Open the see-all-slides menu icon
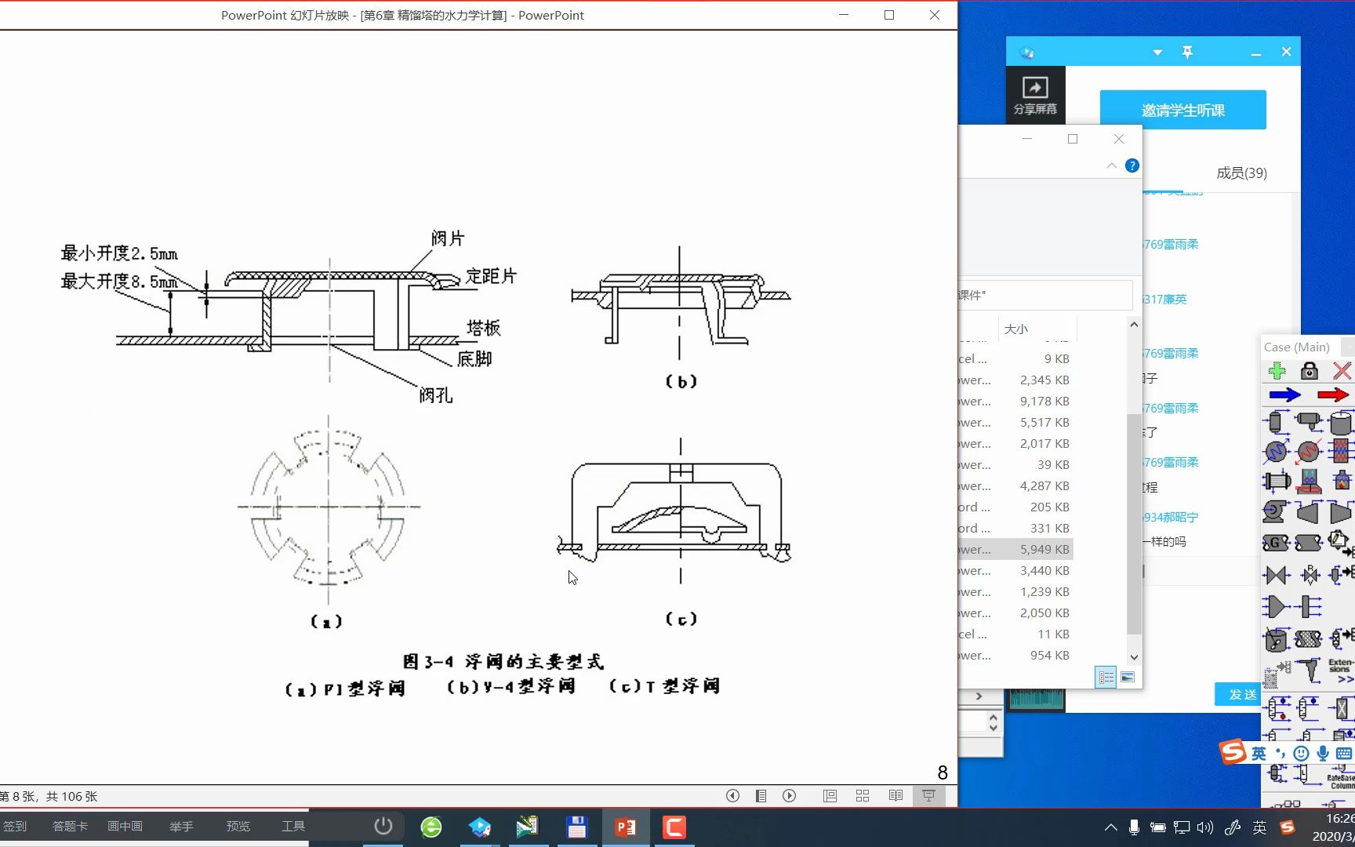The image size is (1355, 847). coord(761,796)
